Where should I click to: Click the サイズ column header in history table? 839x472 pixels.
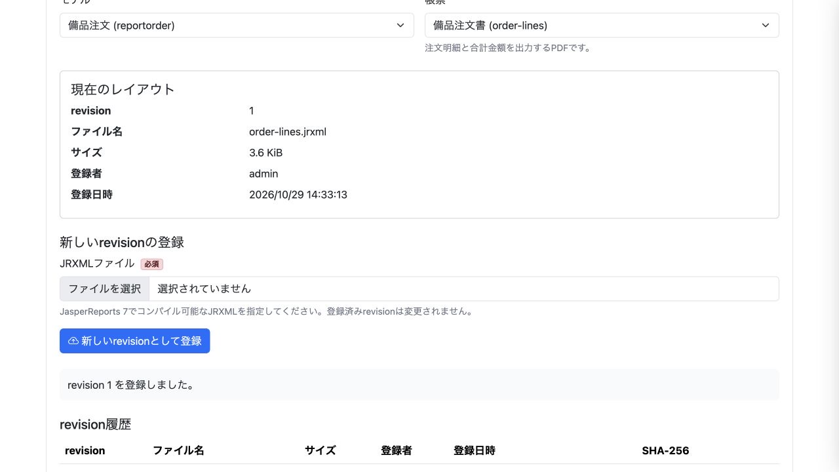coord(321,450)
